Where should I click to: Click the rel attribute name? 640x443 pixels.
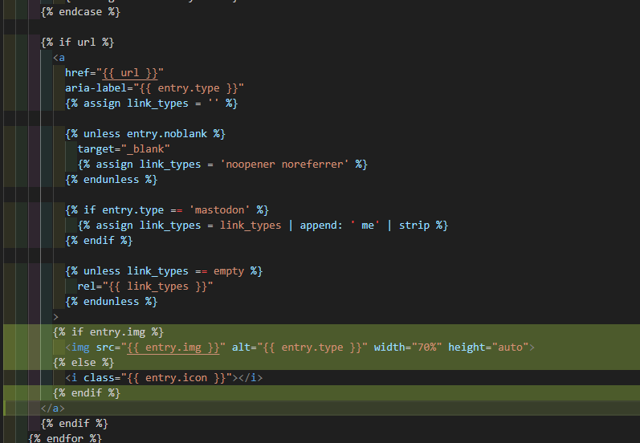coord(87,287)
